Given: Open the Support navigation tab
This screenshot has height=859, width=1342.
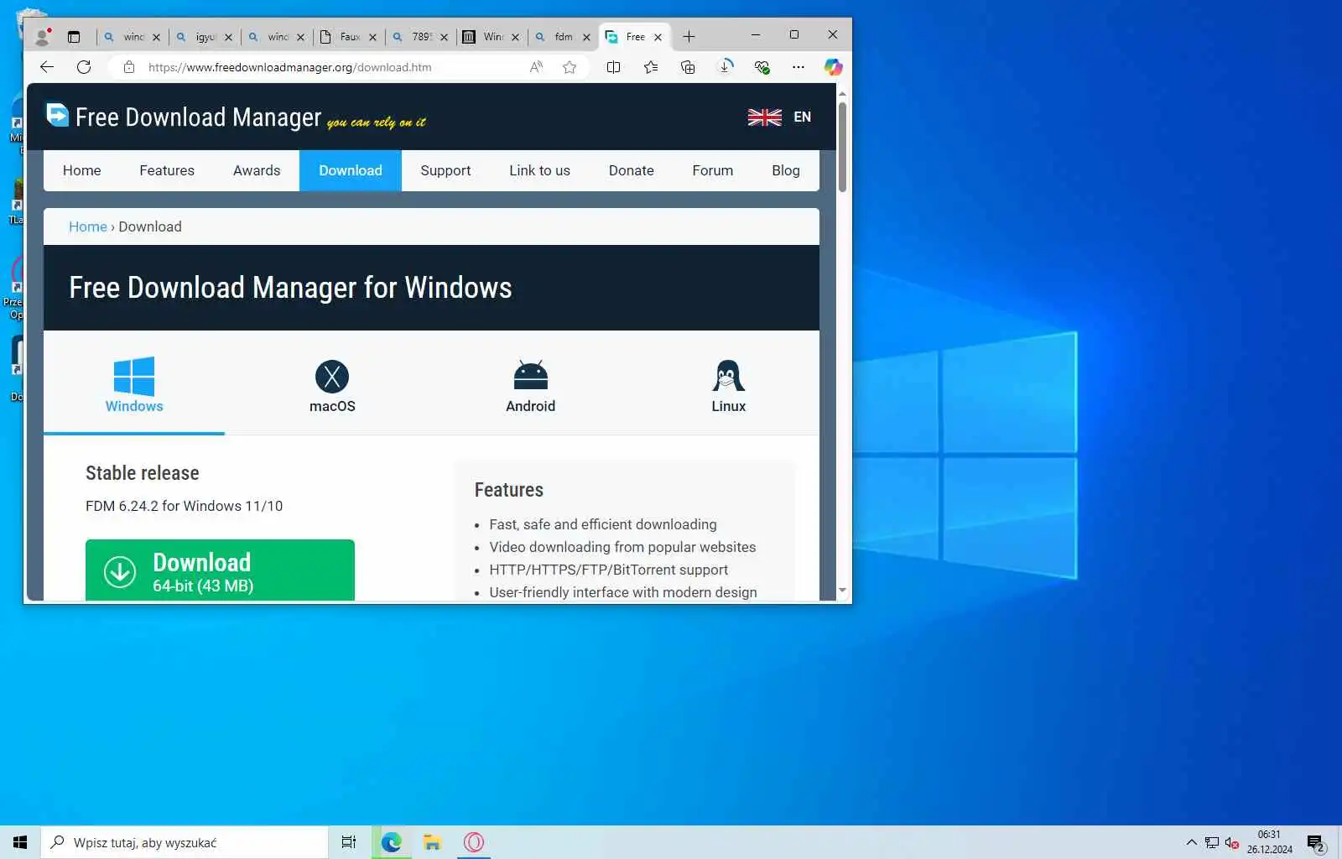Looking at the screenshot, I should pos(445,170).
